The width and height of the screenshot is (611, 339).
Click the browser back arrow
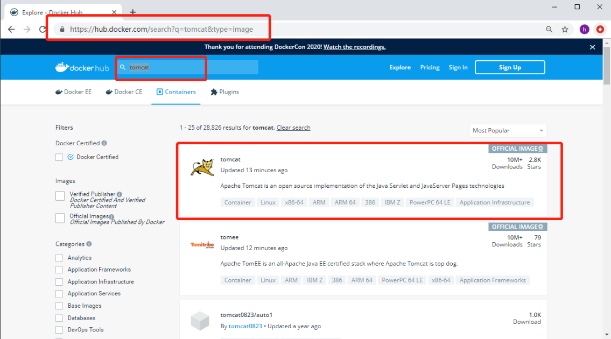(x=11, y=29)
